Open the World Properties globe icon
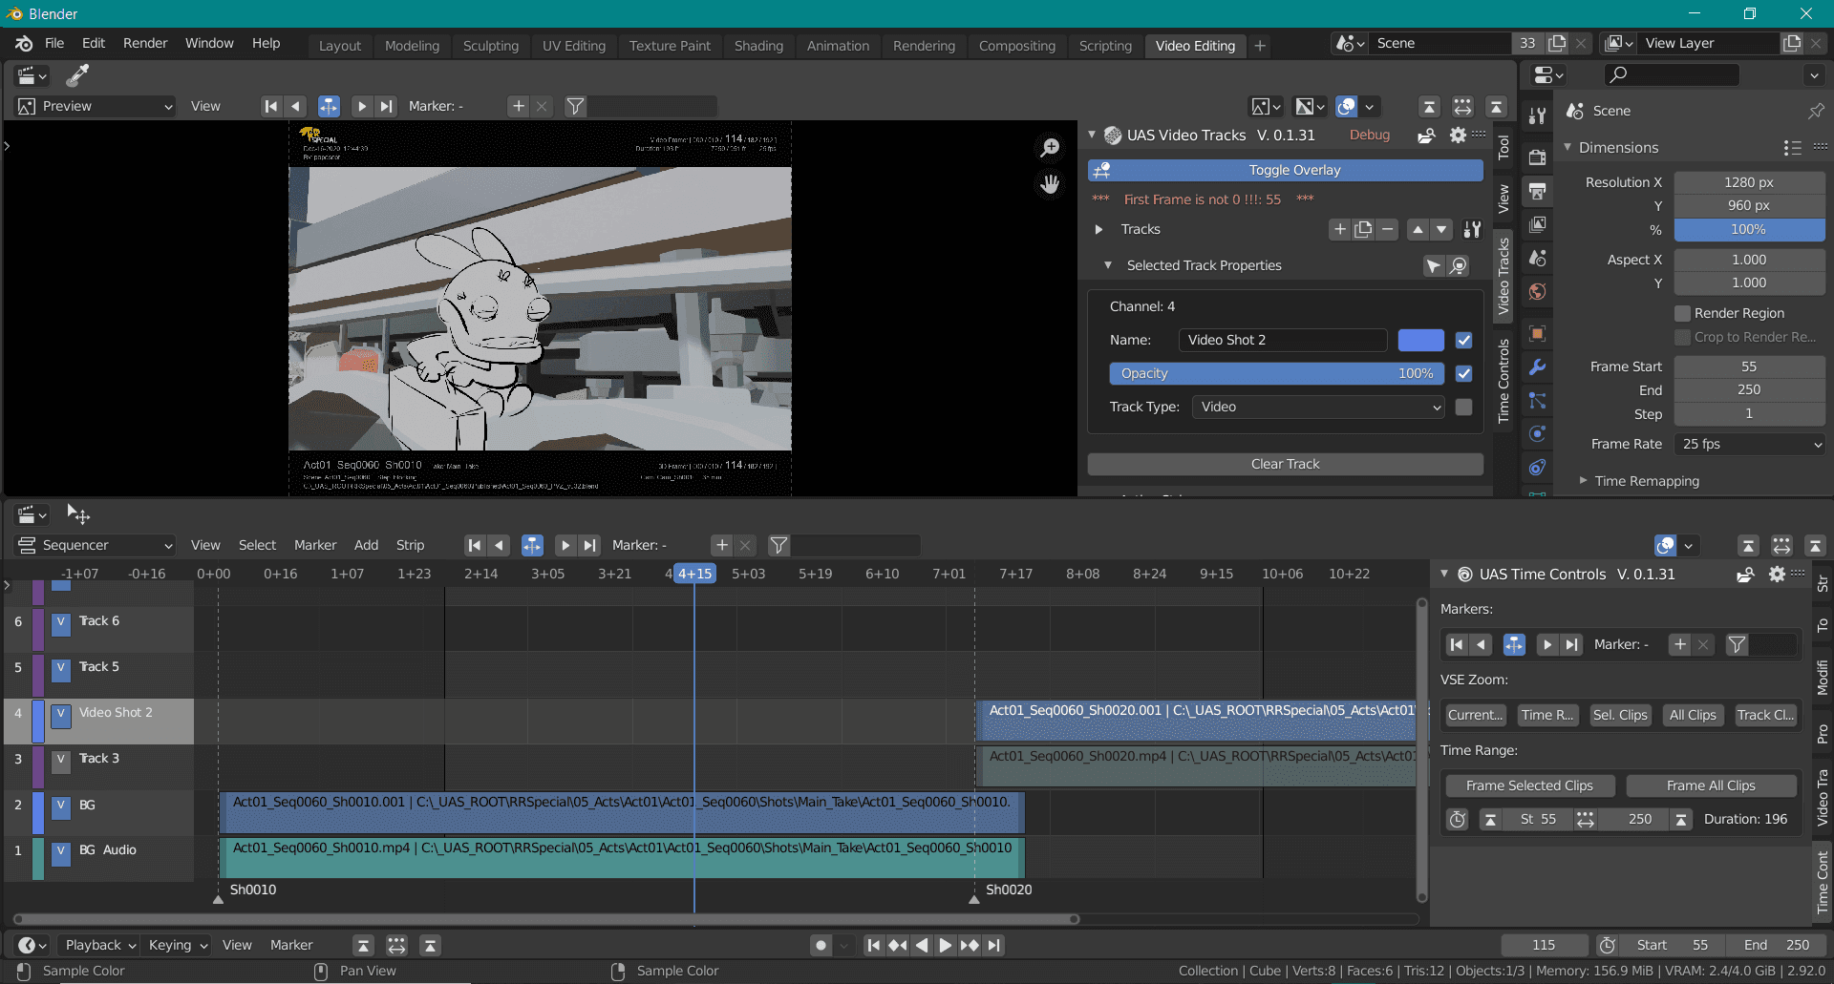Viewport: 1834px width, 984px height. click(x=1538, y=293)
